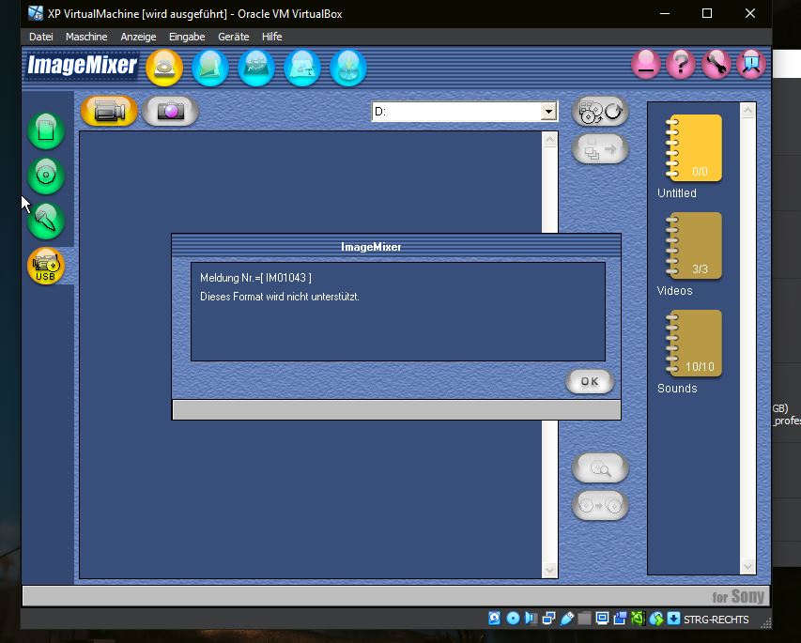Click scroll down arrow in album panel
The width and height of the screenshot is (801, 643).
(x=747, y=566)
